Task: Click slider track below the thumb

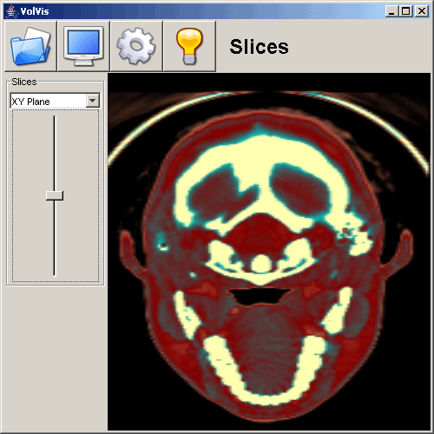Action: tap(55, 238)
